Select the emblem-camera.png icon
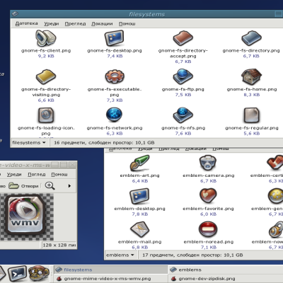This screenshot has width=283, height=283. click(208, 163)
